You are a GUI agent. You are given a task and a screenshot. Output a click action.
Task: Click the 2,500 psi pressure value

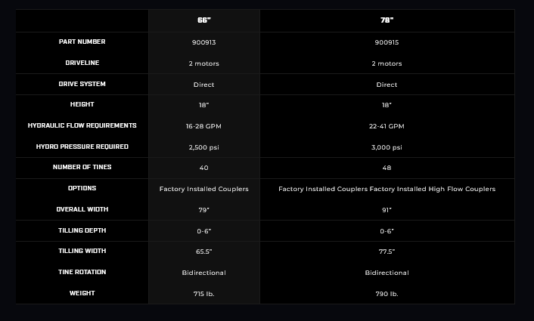coord(203,147)
